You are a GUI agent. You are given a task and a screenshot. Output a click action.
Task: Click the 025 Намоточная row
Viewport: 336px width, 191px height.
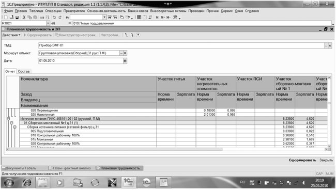click(x=174, y=115)
